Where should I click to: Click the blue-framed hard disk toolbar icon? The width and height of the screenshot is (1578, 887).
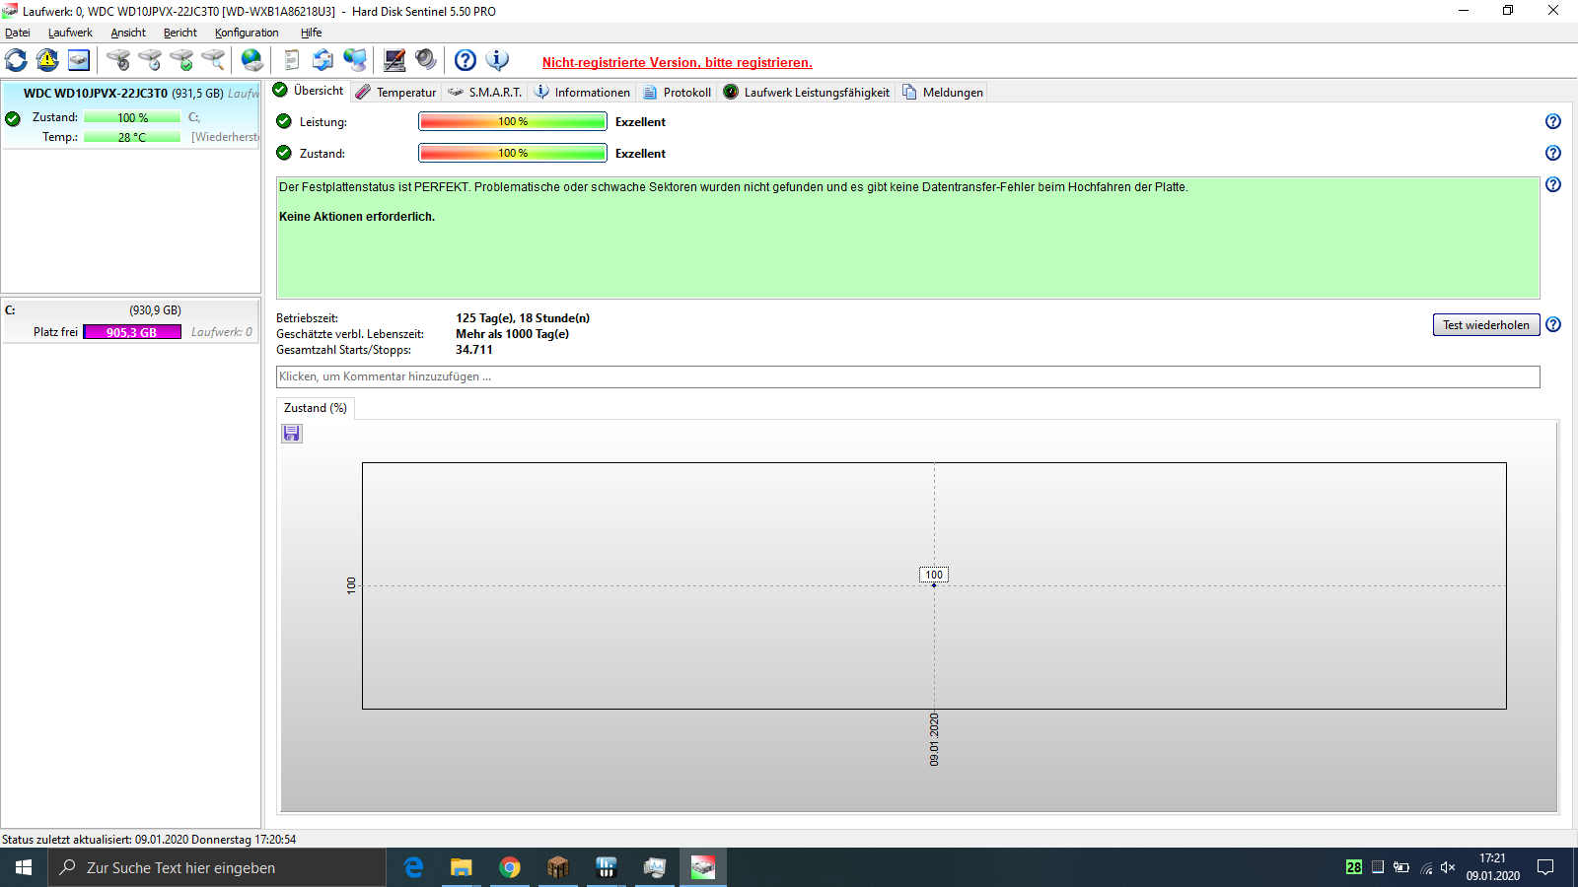click(x=79, y=60)
